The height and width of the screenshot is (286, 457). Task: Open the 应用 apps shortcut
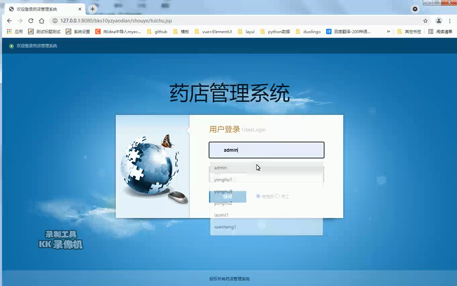(15, 31)
